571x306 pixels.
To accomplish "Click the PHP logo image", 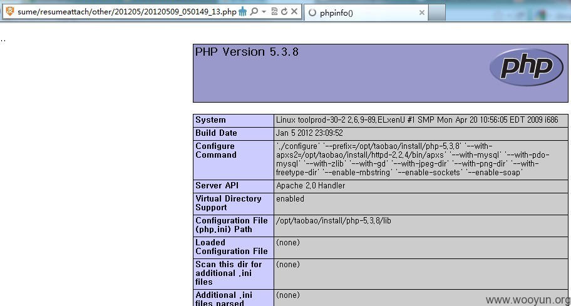I will [526, 68].
